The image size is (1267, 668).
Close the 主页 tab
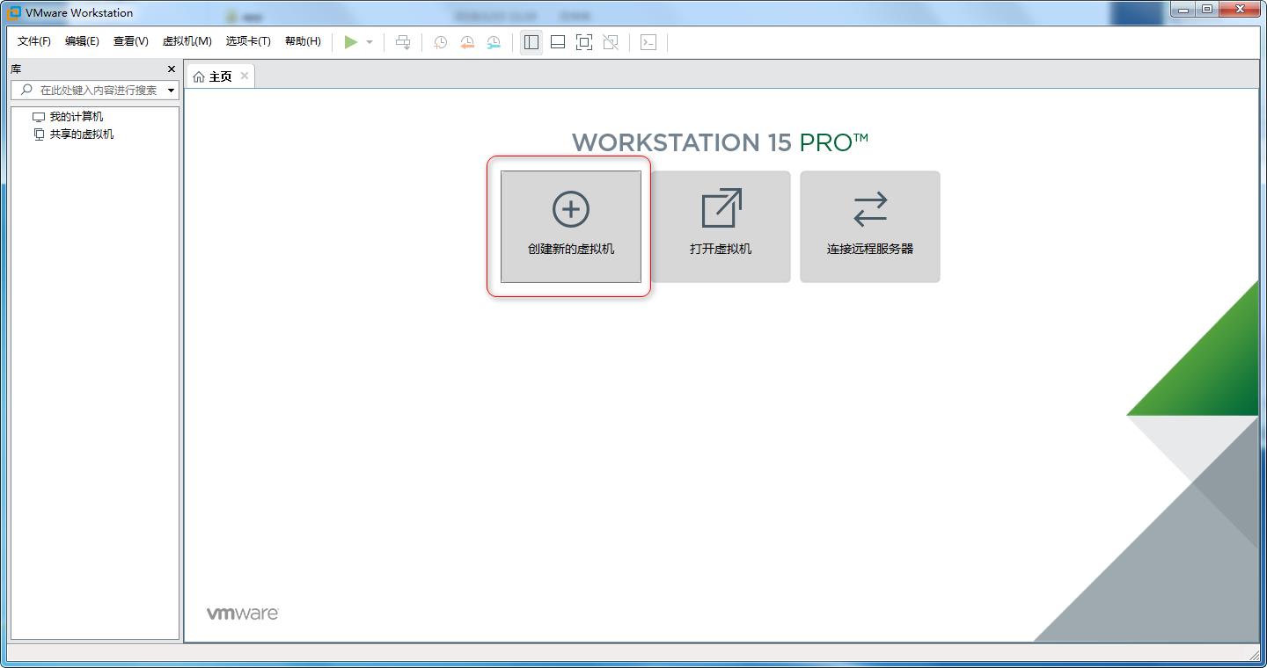click(x=245, y=76)
